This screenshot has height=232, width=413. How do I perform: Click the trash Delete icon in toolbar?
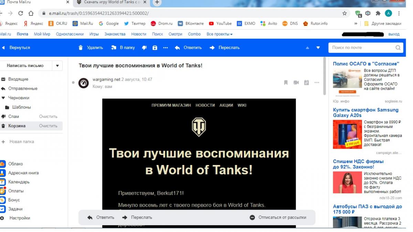tap(81, 48)
